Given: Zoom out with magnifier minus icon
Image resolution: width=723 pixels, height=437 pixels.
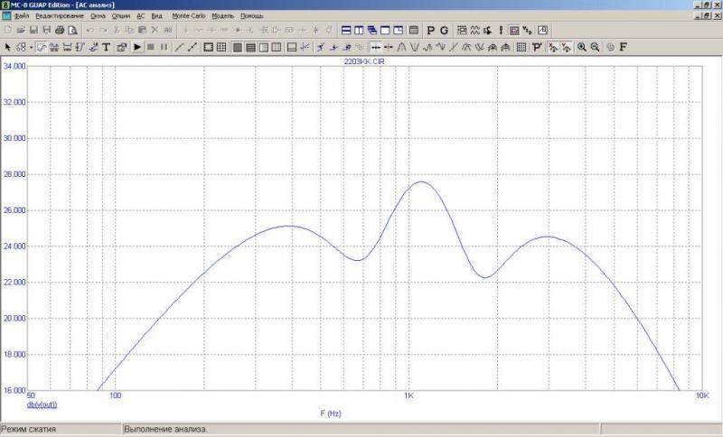Looking at the screenshot, I should [x=595, y=47].
